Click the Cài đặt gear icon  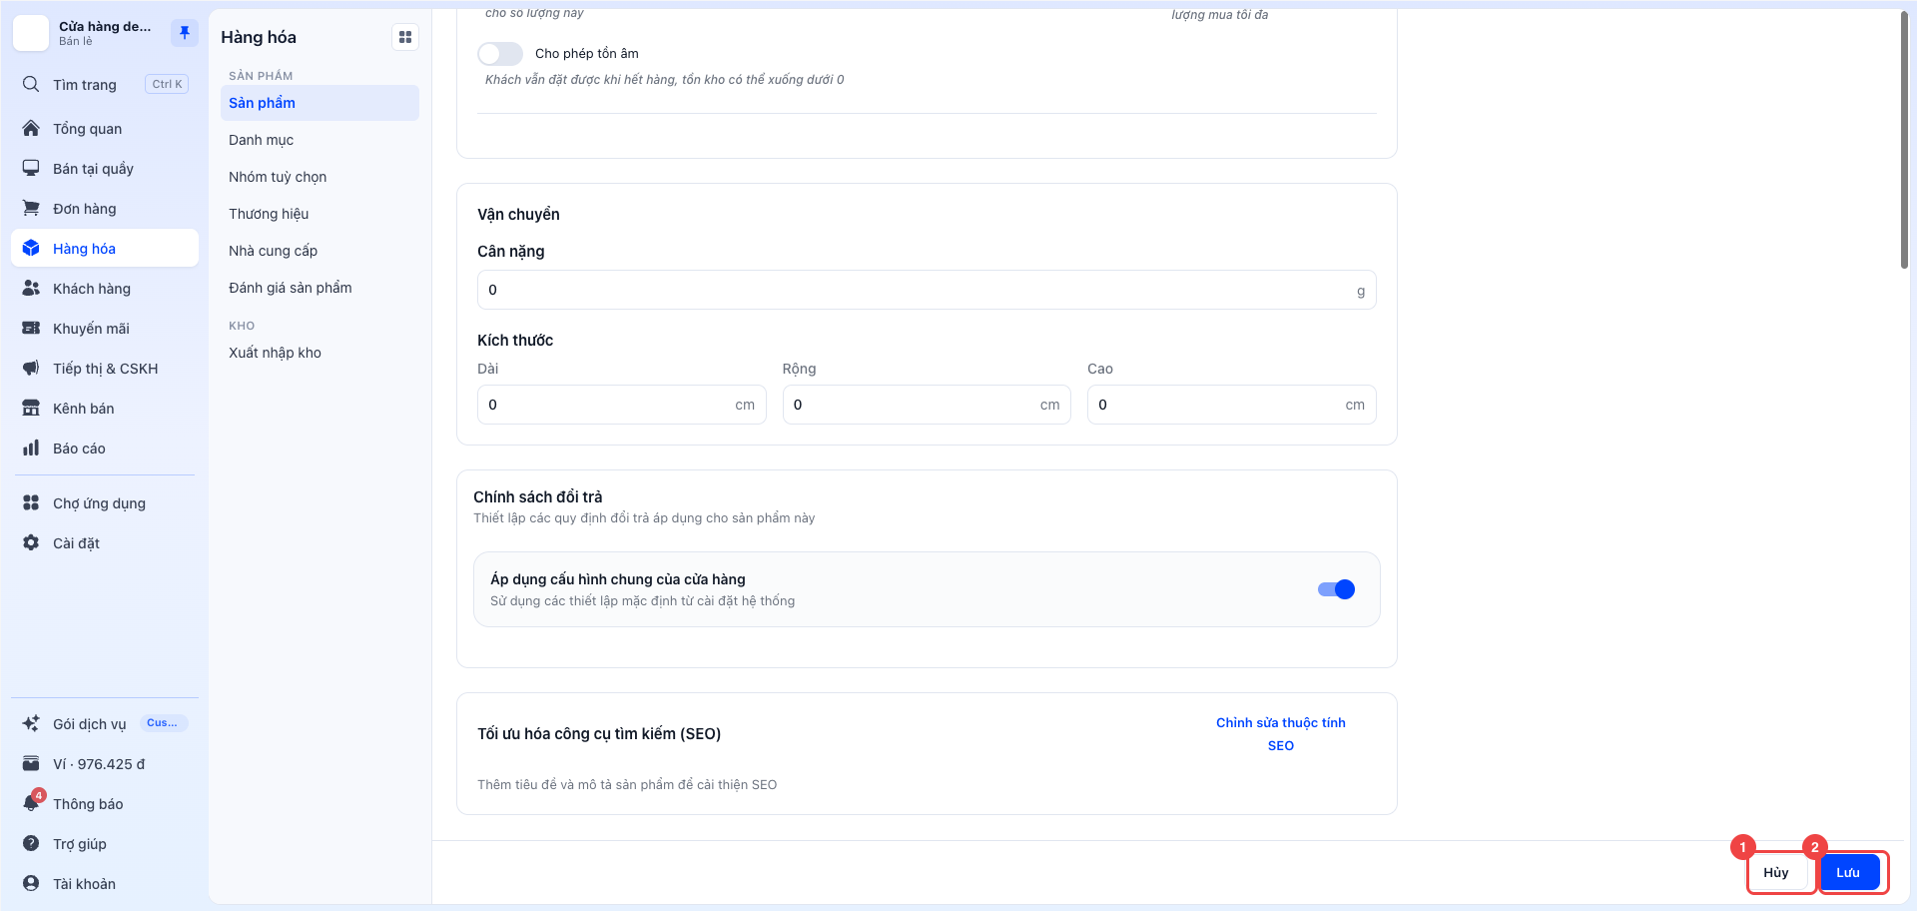[x=31, y=543]
